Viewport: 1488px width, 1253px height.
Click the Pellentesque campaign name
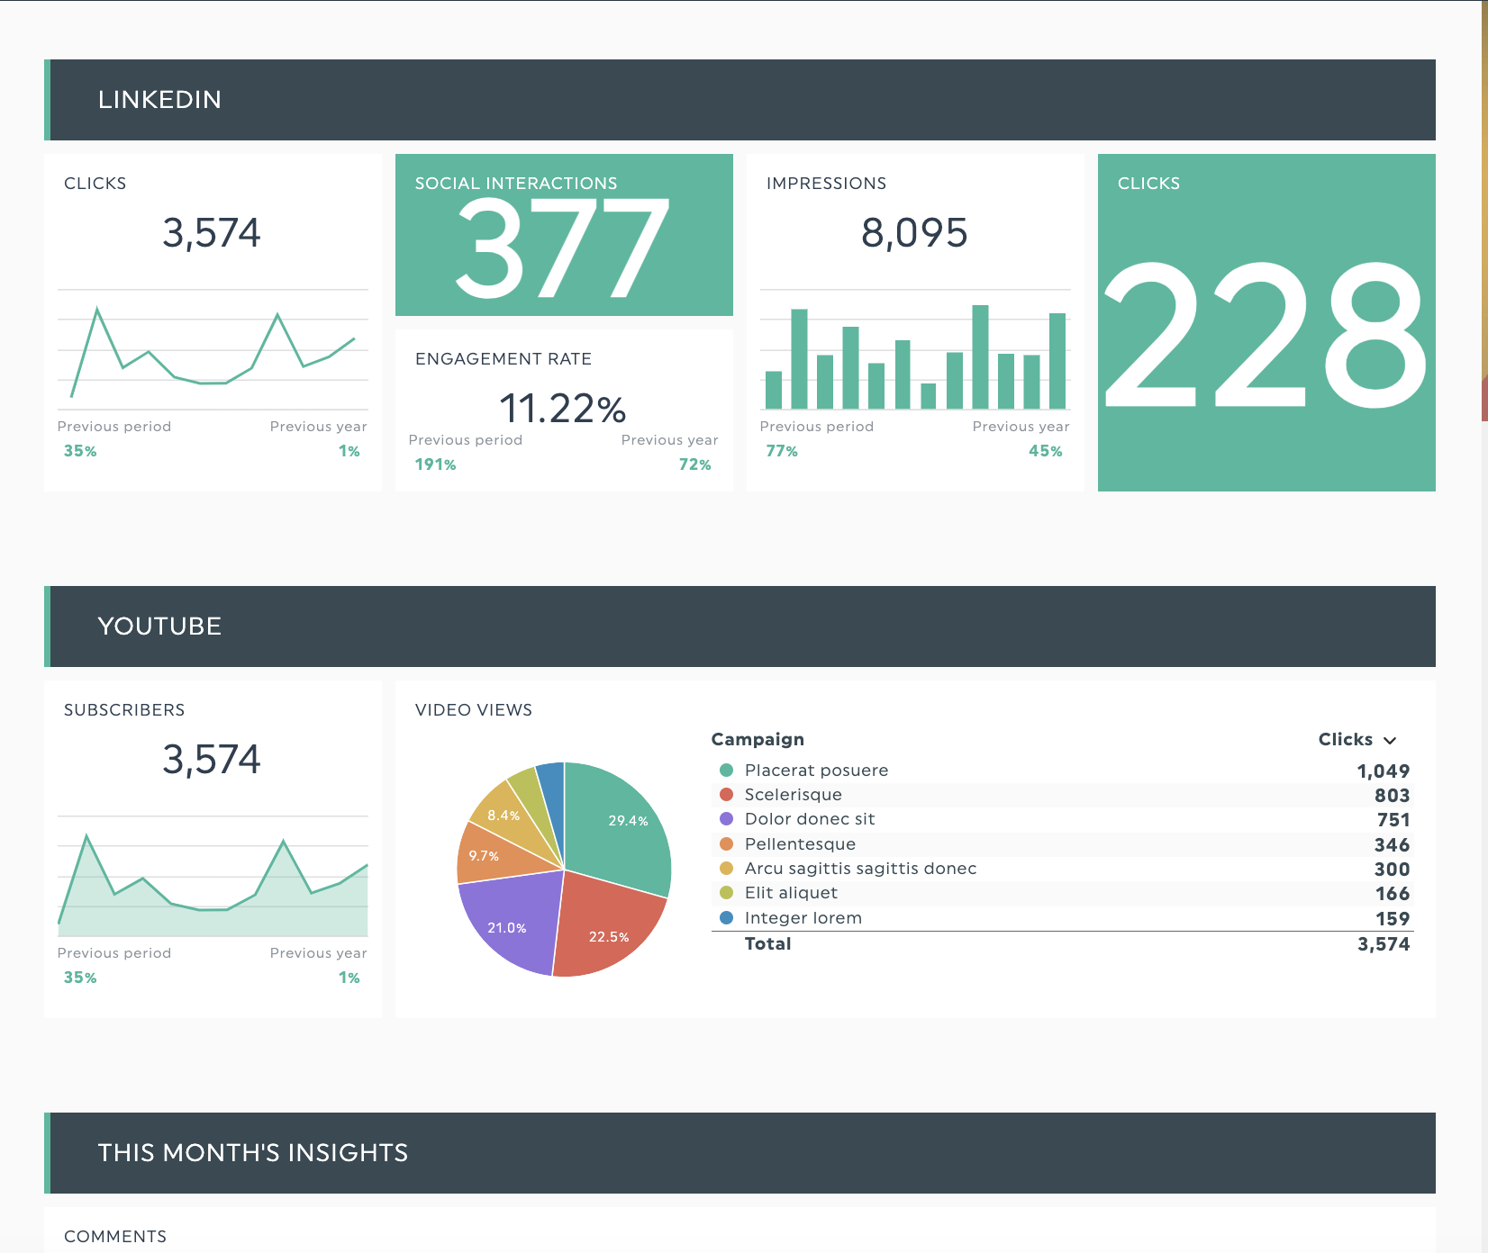point(800,844)
